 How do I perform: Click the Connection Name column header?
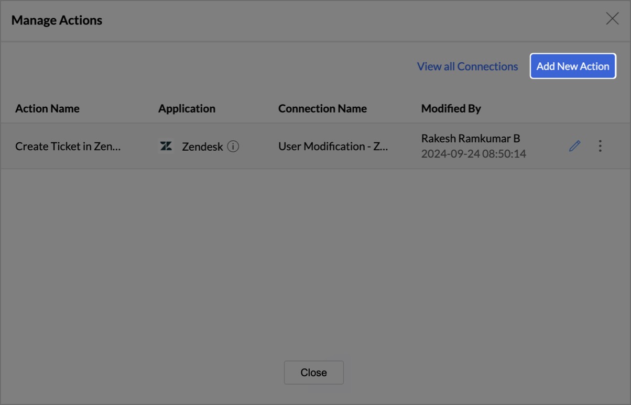(322, 108)
